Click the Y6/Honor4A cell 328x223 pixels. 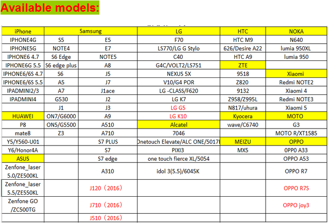23,150
